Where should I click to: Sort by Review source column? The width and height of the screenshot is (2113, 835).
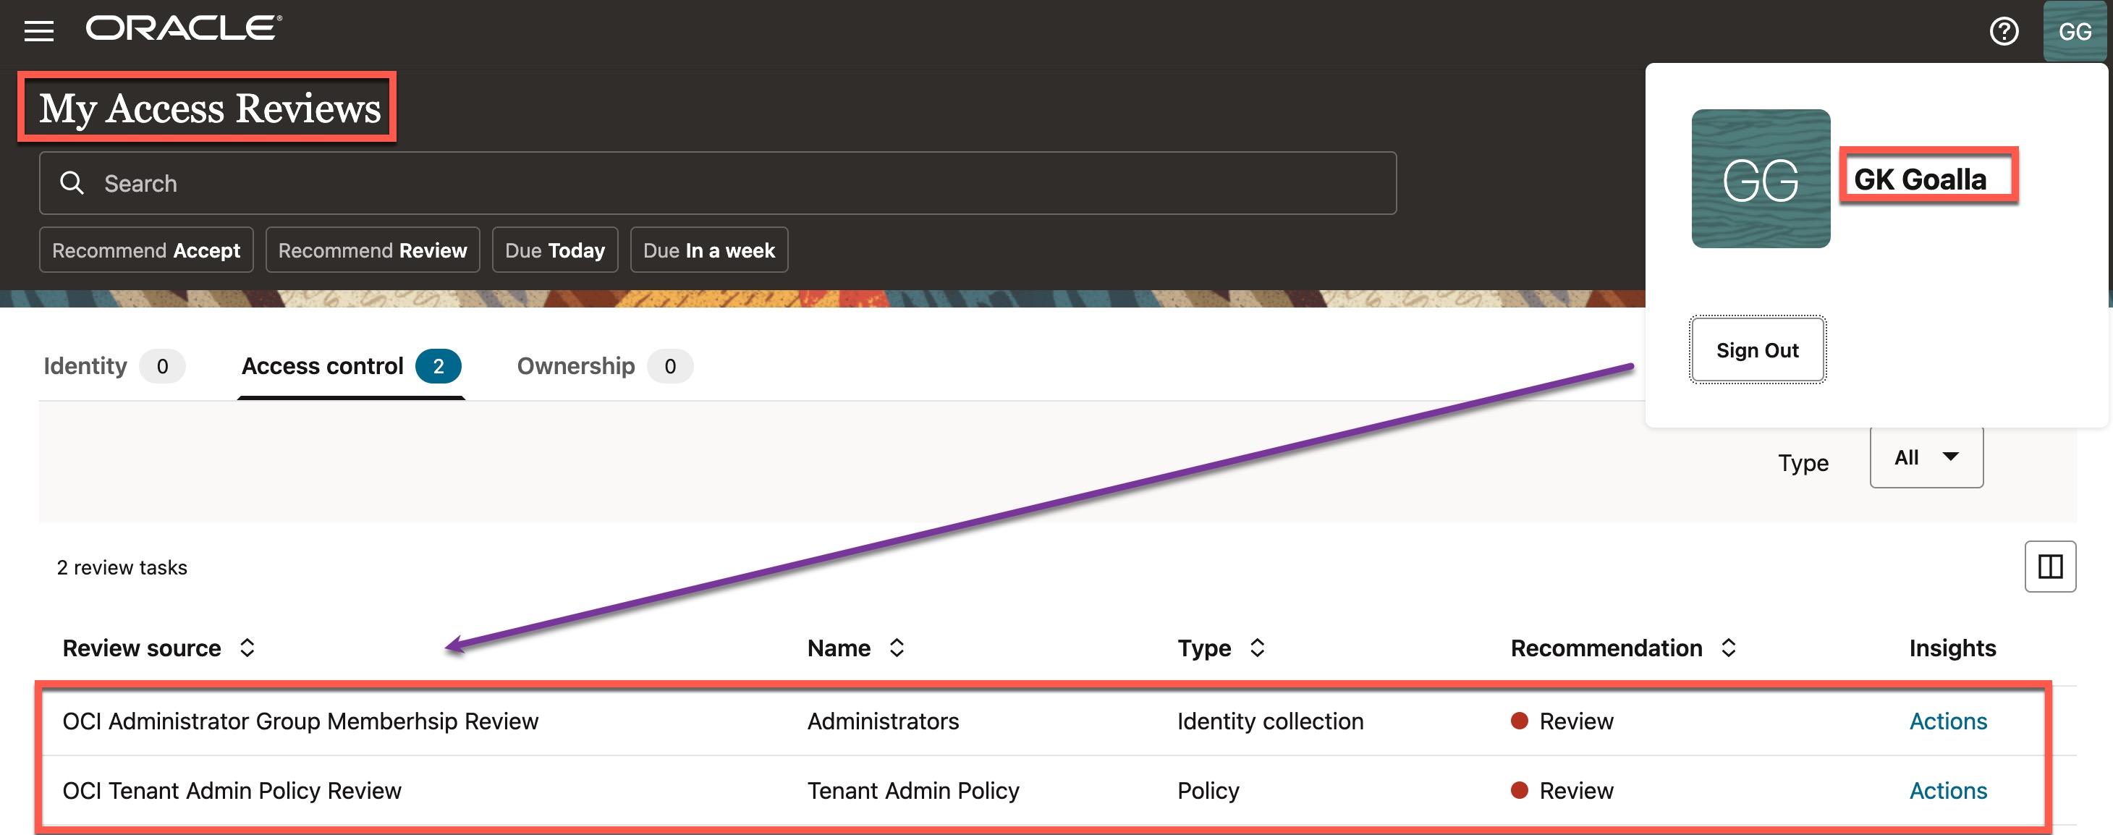(247, 648)
